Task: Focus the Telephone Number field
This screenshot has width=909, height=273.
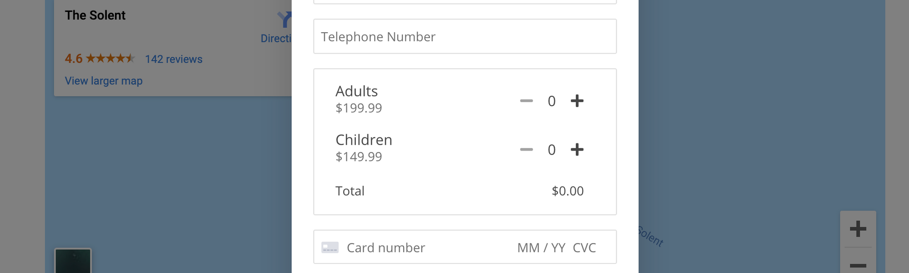Action: click(x=465, y=36)
